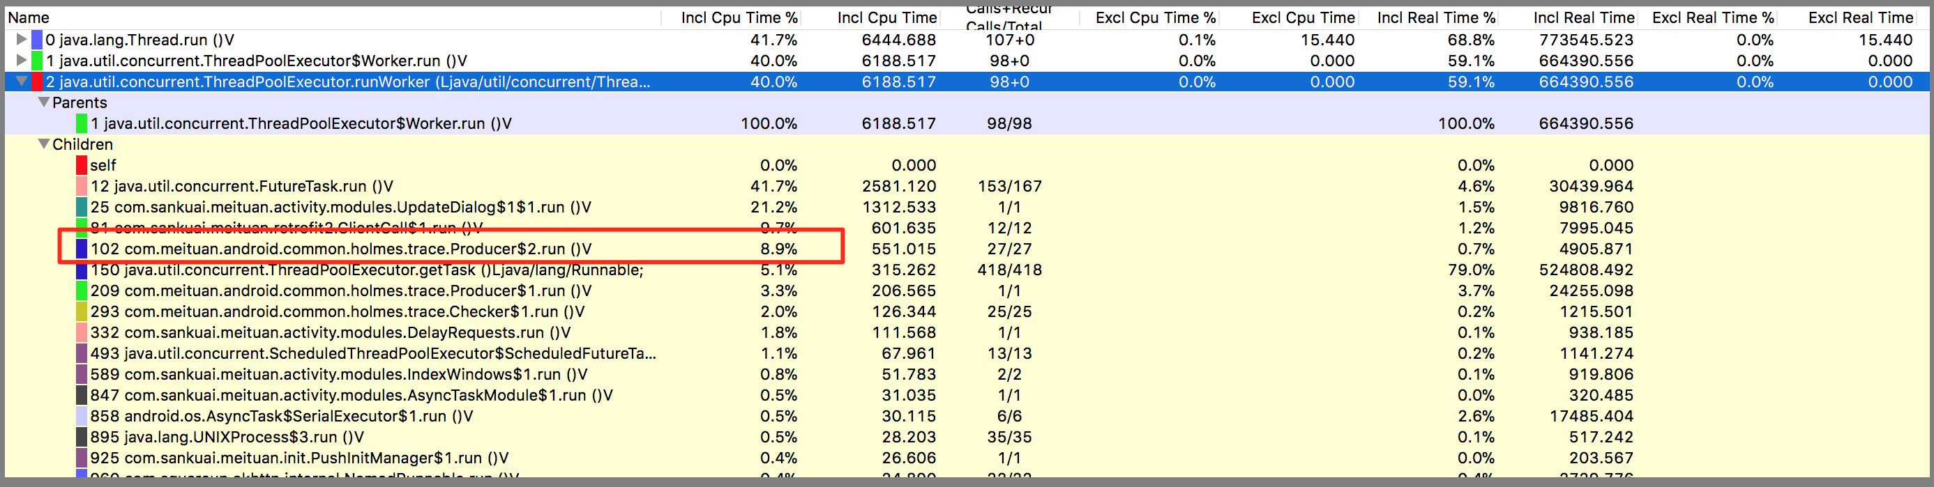Viewport: 1934px width, 487px height.
Task: Click green swatch of top-level Worker.run row
Action: 37,60
